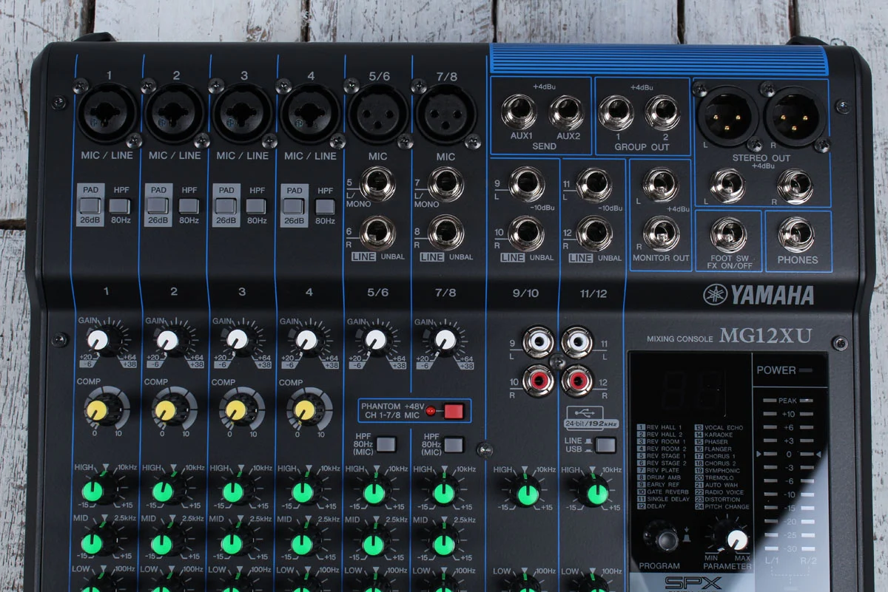Select the channel 11 L line jack
The height and width of the screenshot is (592, 888).
pos(595,184)
